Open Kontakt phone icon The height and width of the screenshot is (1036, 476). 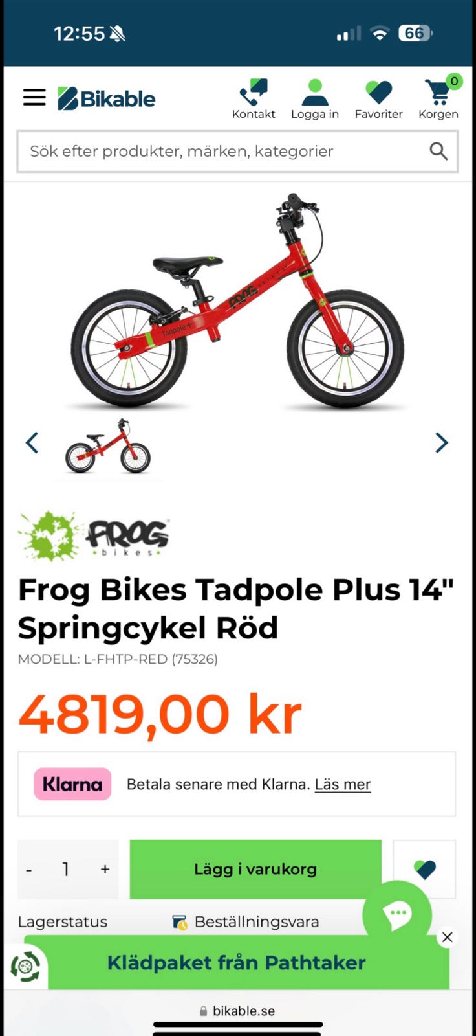tap(254, 93)
